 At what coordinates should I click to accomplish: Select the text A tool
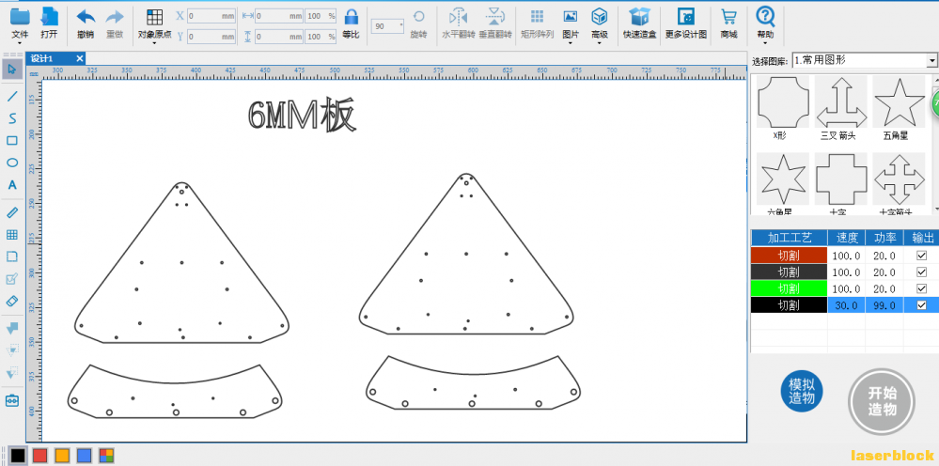[x=12, y=185]
